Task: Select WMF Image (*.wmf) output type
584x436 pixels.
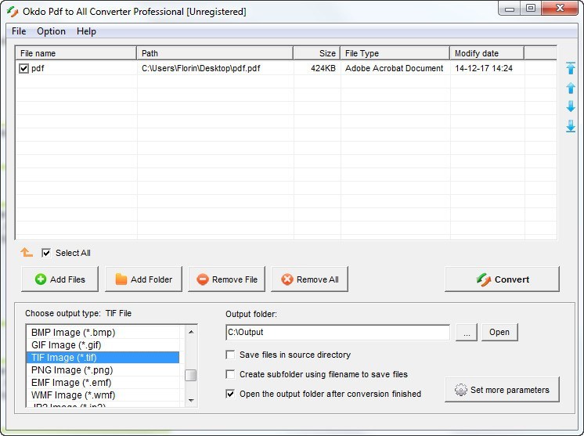Action: (103, 395)
